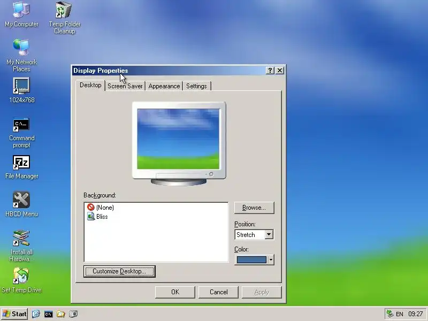Open the Appearance tab
The height and width of the screenshot is (321, 428).
point(164,86)
